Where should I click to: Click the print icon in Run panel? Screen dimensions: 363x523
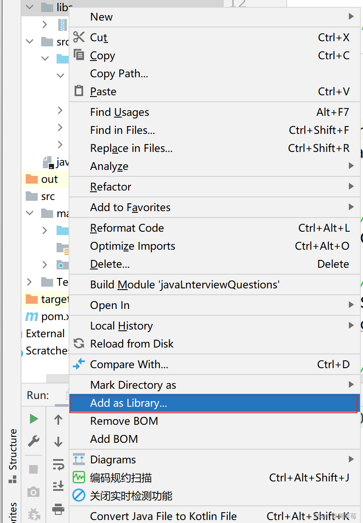click(58, 509)
